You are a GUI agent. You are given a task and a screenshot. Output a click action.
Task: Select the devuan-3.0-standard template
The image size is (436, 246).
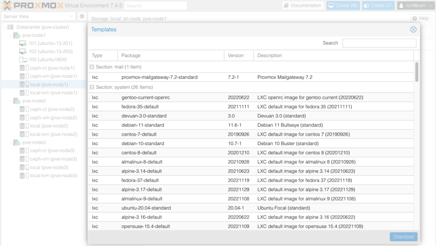click(x=251, y=116)
